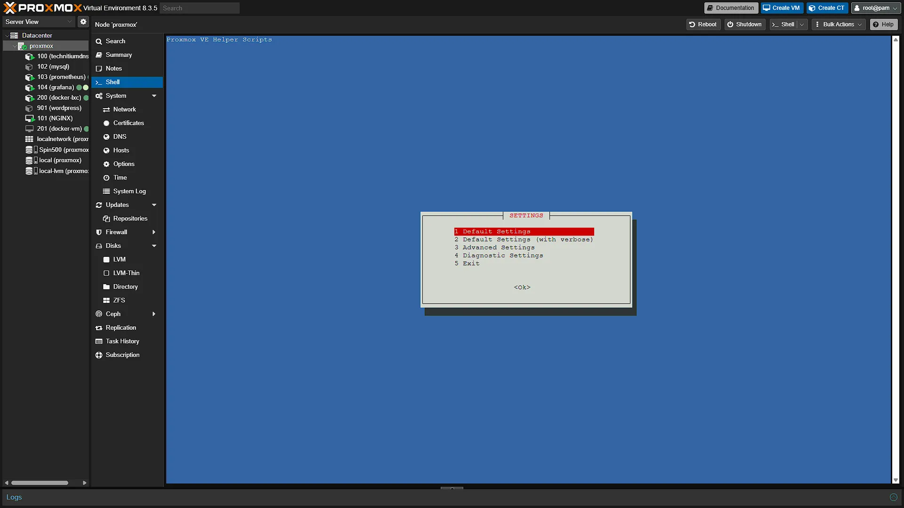904x508 pixels.
Task: Choose Exit option in SETTINGS dialog
Action: tap(467, 263)
